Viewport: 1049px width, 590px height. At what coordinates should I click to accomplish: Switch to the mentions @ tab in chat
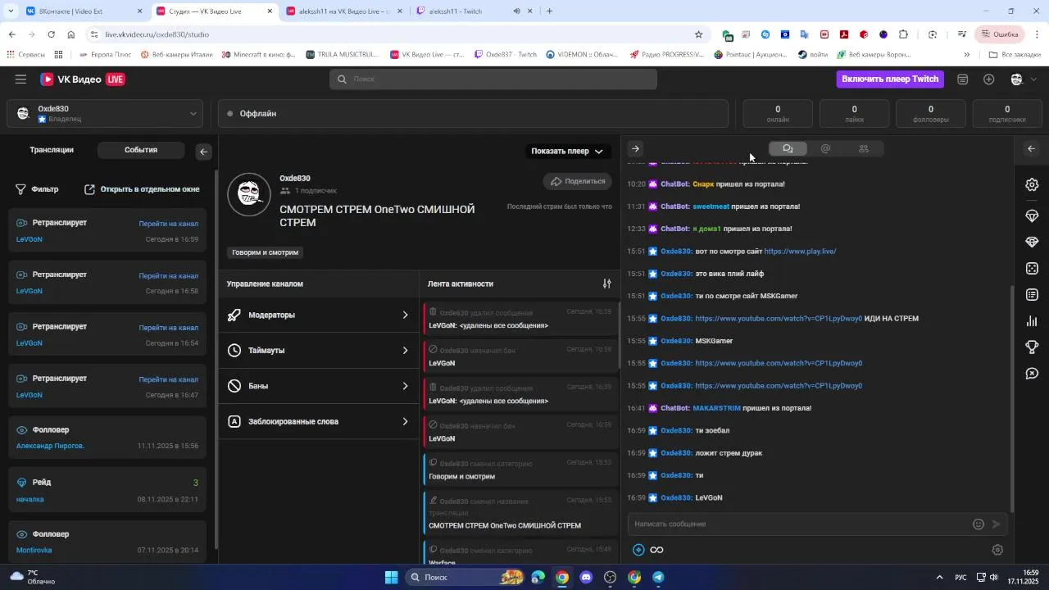(825, 148)
